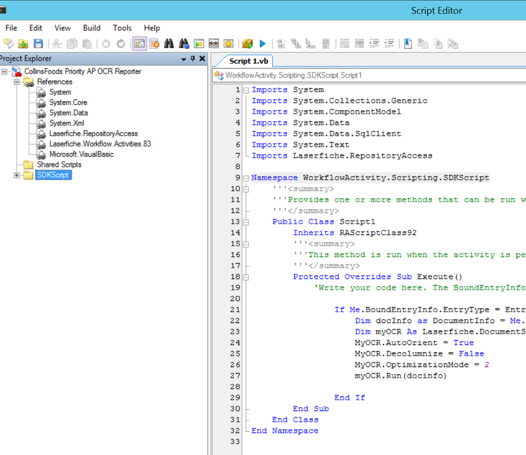Click the Error List icon with orange X
This screenshot has width=526, height=455.
tap(154, 44)
